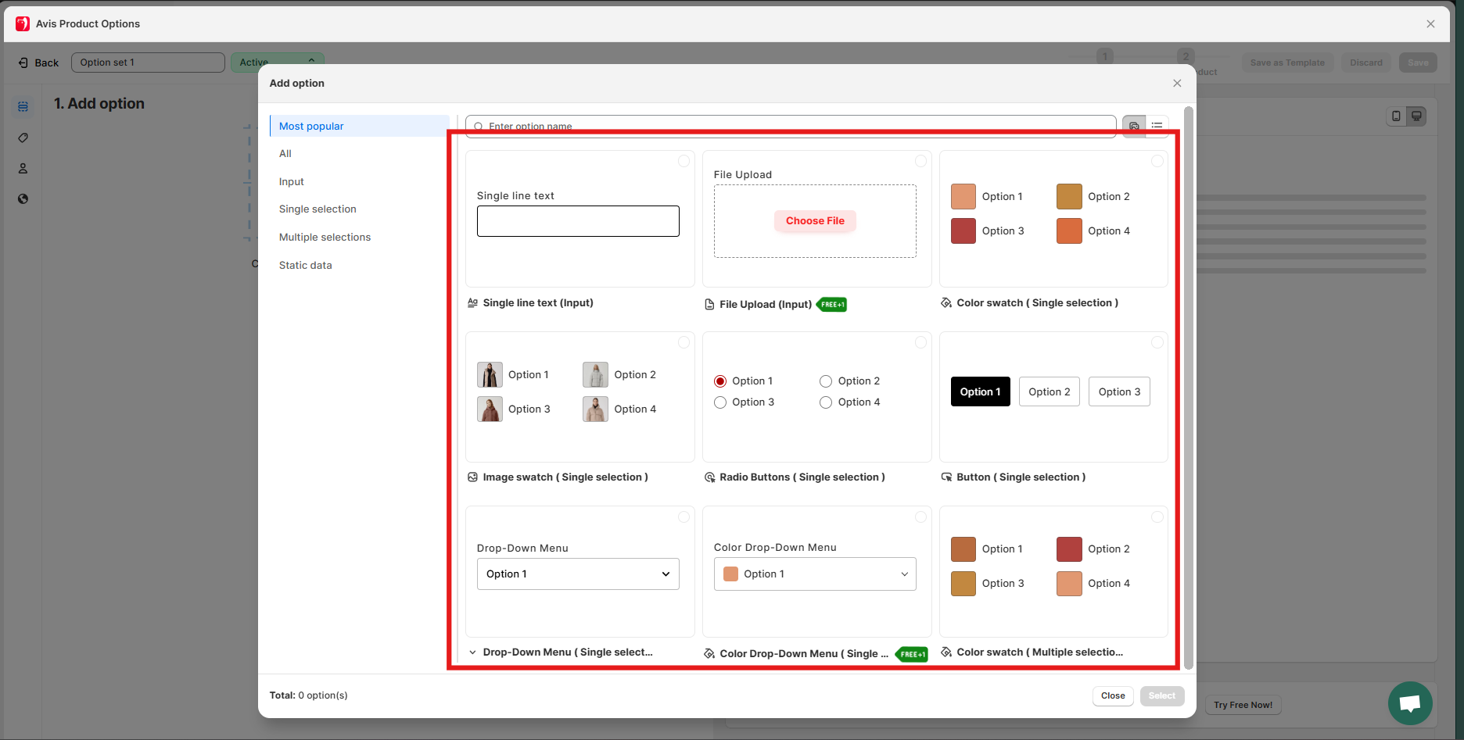The height and width of the screenshot is (740, 1464).
Task: Select the desktop preview device icon
Action: pyautogui.click(x=1416, y=116)
